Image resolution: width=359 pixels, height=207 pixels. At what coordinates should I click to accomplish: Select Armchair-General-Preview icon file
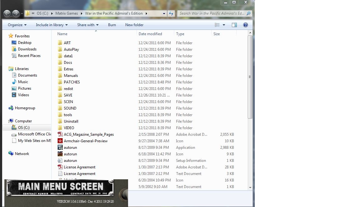click(x=60, y=141)
